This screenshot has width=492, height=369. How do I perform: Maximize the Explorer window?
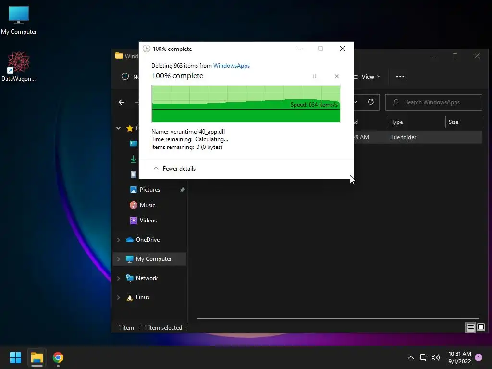455,56
